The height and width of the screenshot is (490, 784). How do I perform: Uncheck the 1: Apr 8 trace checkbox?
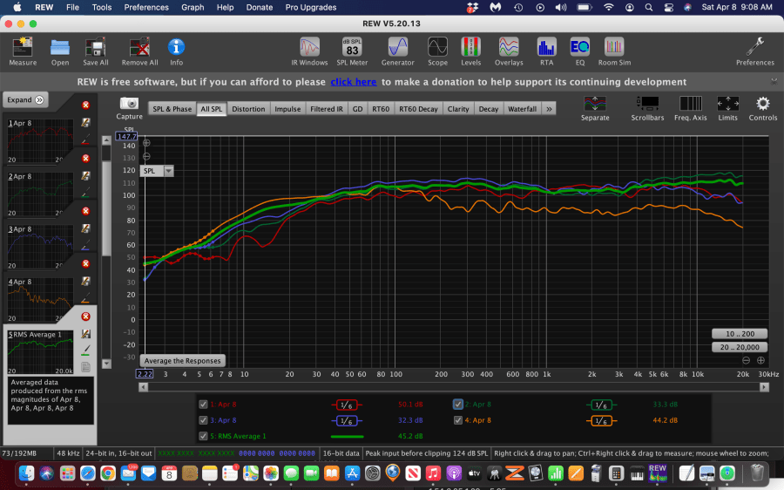click(203, 405)
